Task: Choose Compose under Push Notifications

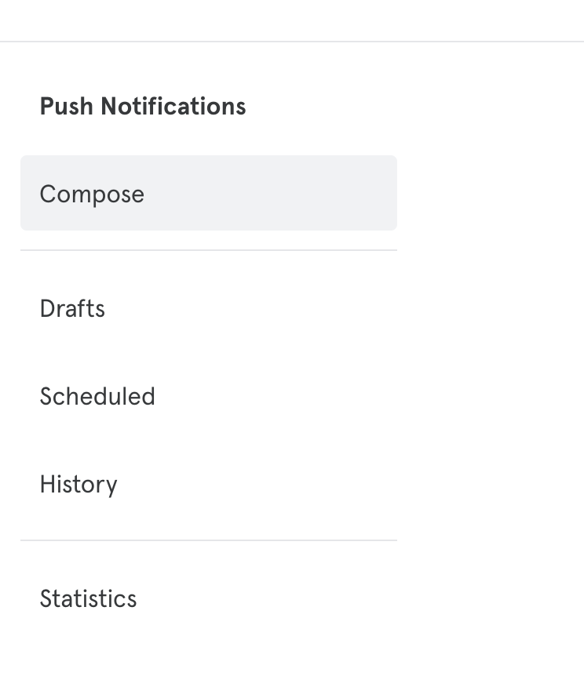Action: (92, 194)
